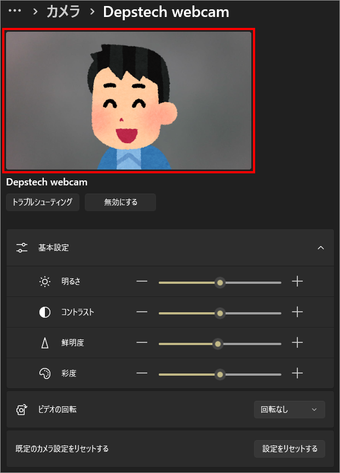
Task: Open the 回転なし rotation dropdown
Action: 289,410
